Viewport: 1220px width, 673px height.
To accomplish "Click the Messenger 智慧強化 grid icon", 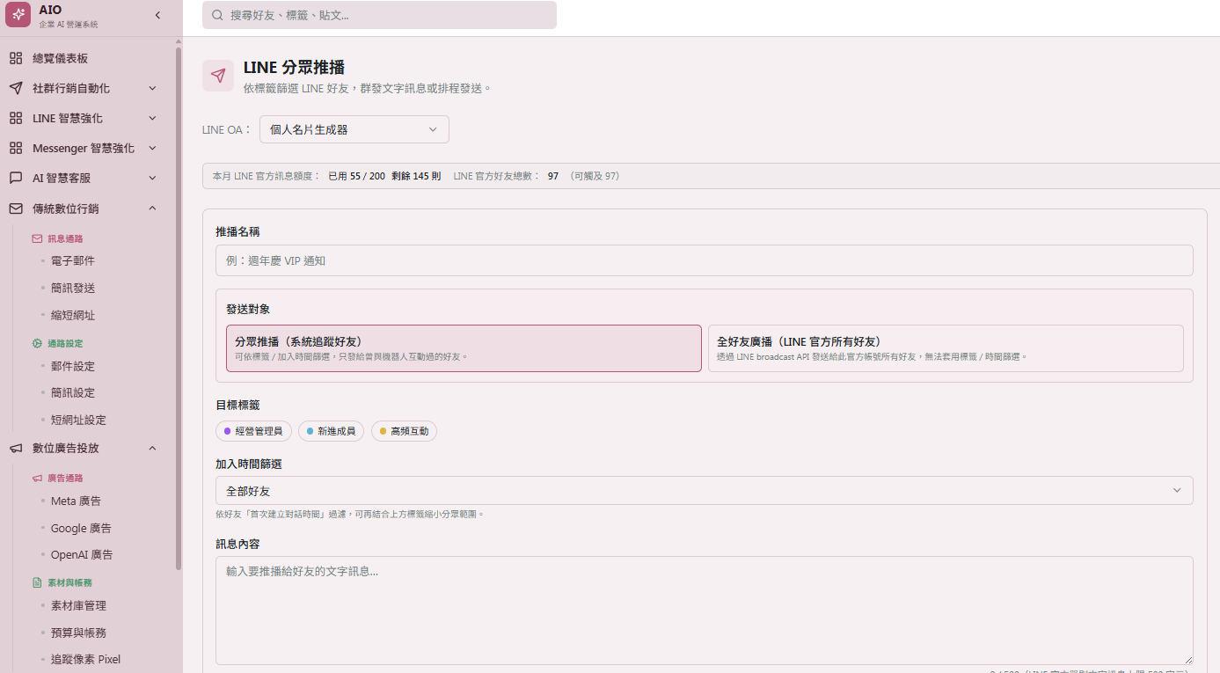I will pos(16,148).
